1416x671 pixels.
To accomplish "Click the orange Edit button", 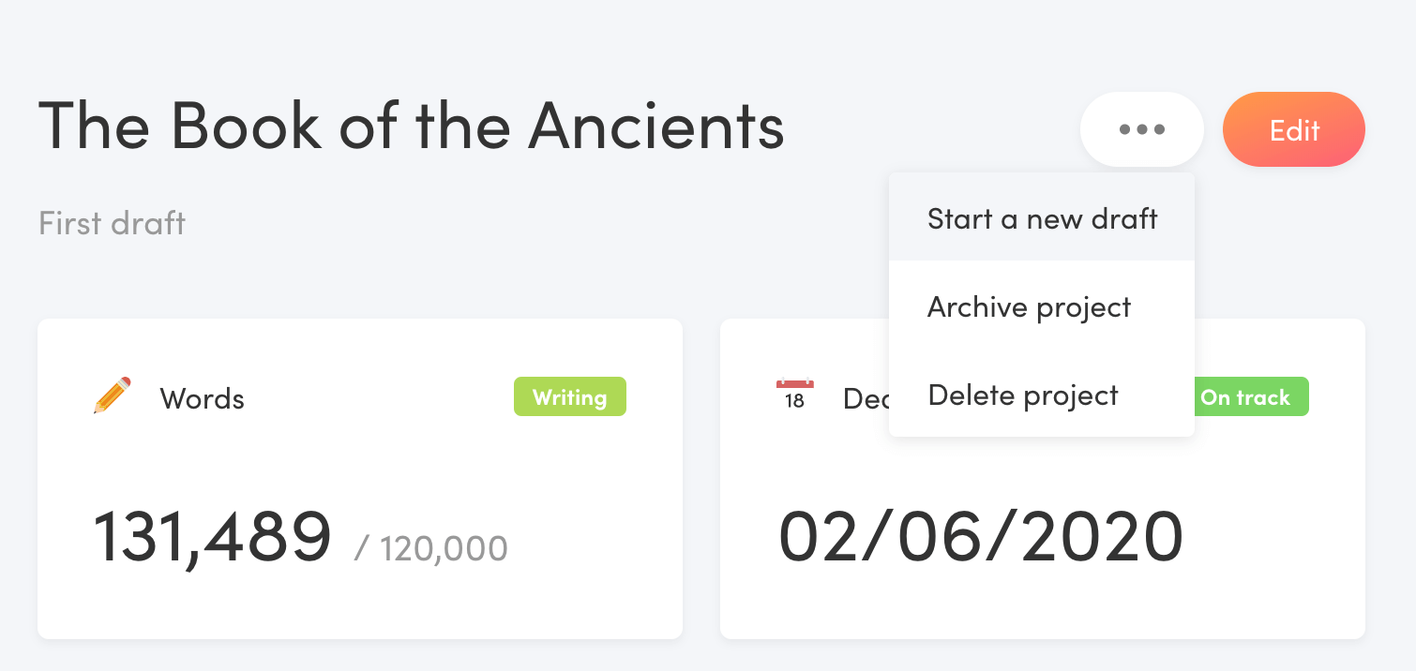I will coord(1294,129).
